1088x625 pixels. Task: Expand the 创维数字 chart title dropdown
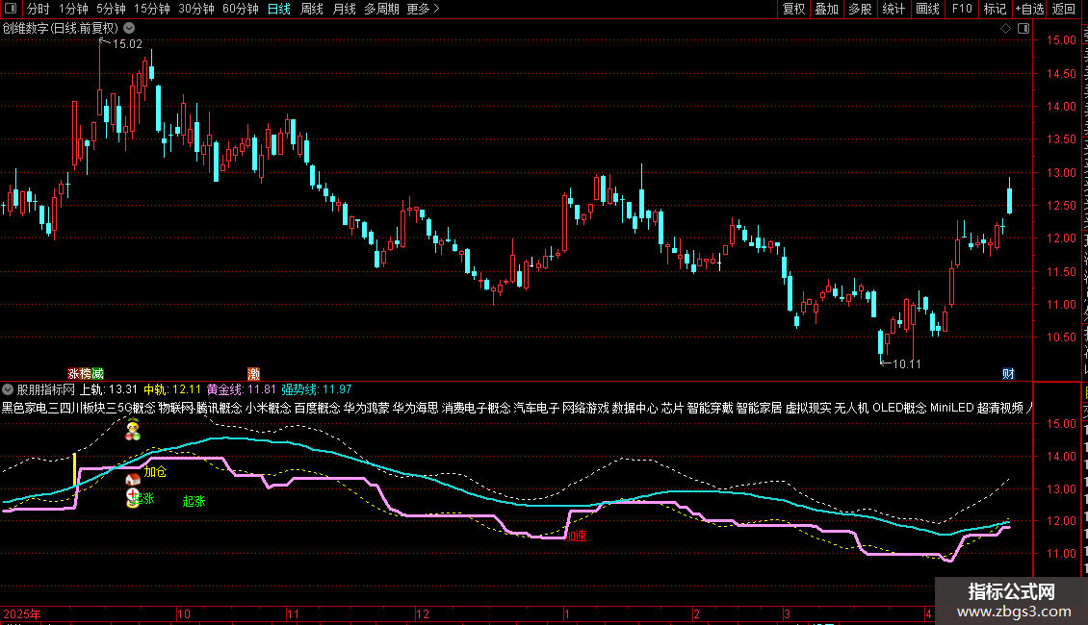point(129,28)
